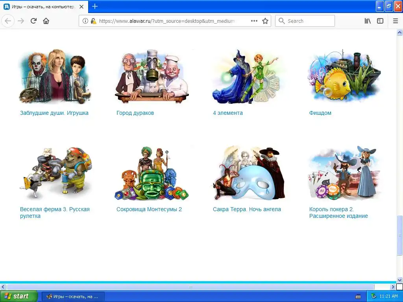
Task: Click the padlock warning security icon
Action: [x=93, y=21]
